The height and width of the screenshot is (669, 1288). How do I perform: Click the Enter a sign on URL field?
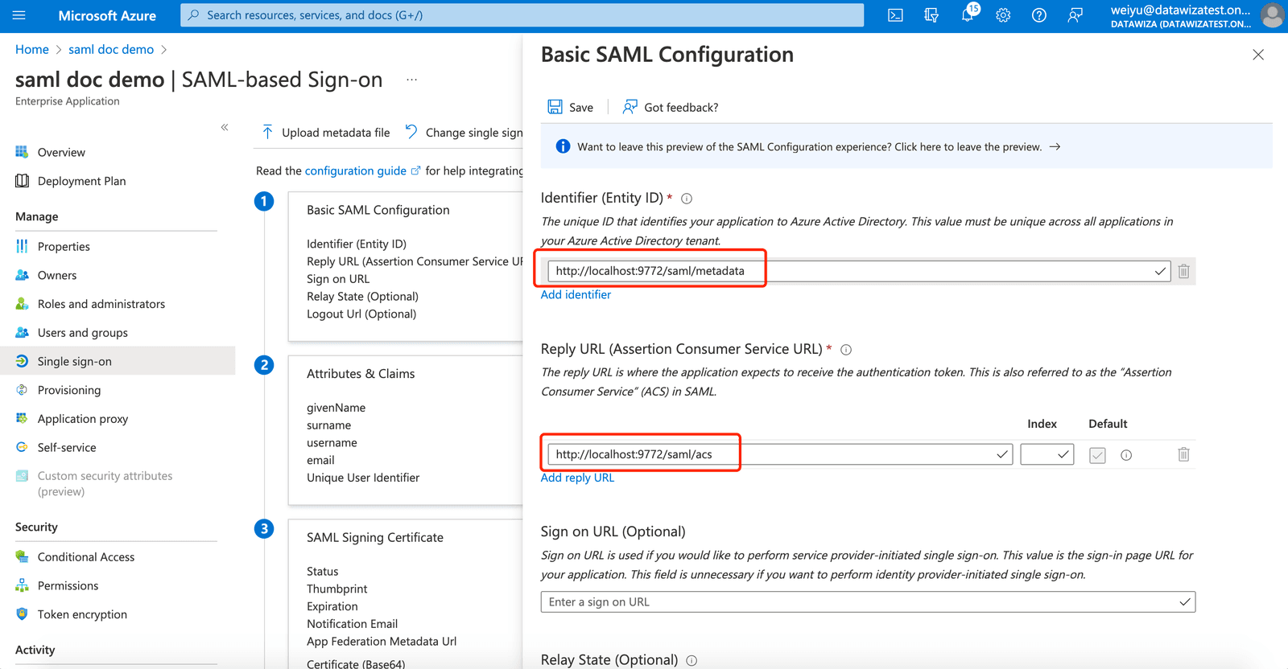(868, 602)
